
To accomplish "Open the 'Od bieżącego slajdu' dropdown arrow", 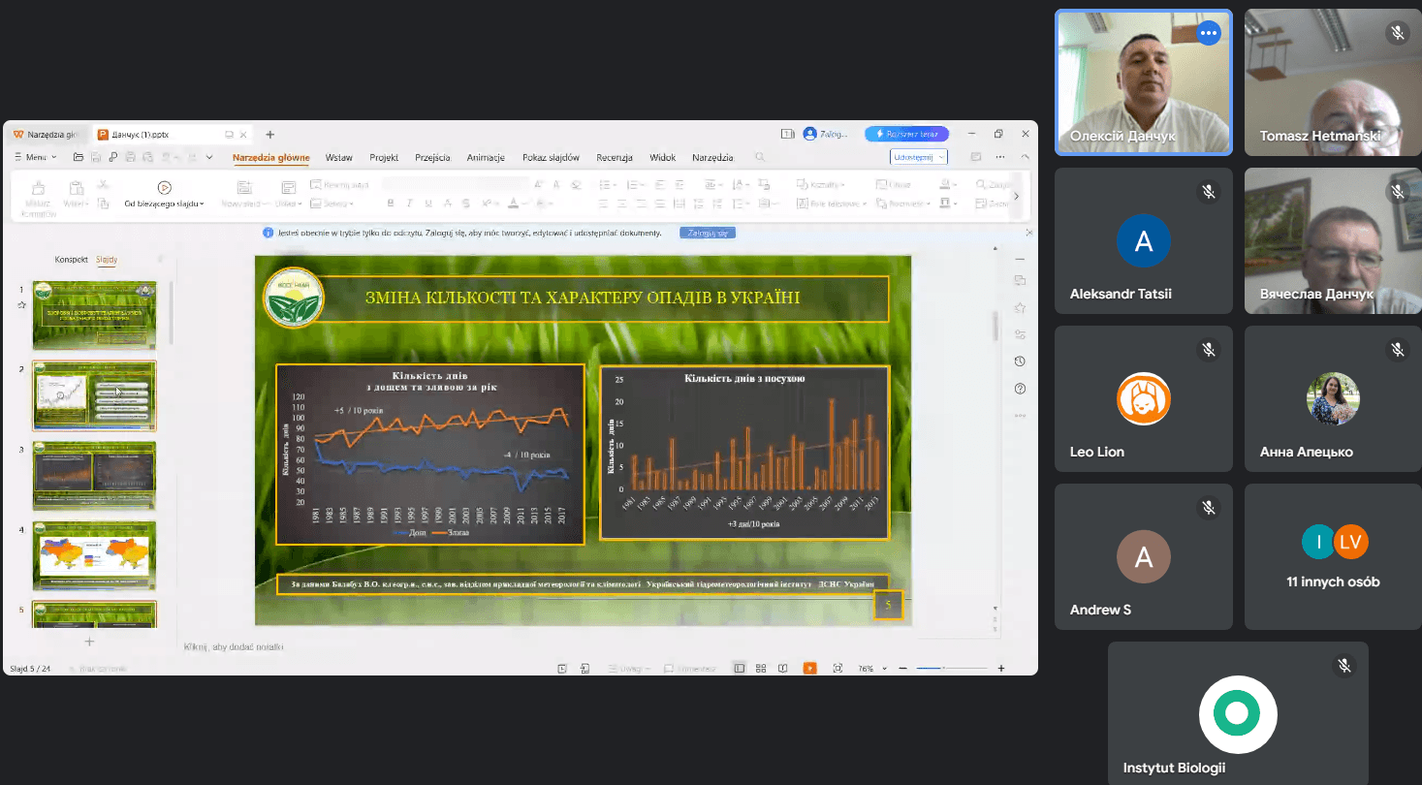I will tap(202, 204).
